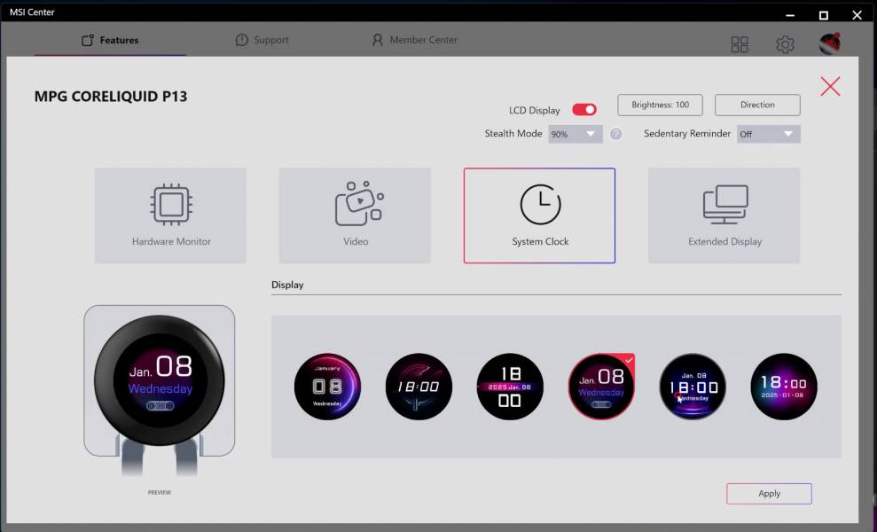Screen dimensions: 877x532
Task: Switch to Extended Display mode
Action: pos(724,215)
